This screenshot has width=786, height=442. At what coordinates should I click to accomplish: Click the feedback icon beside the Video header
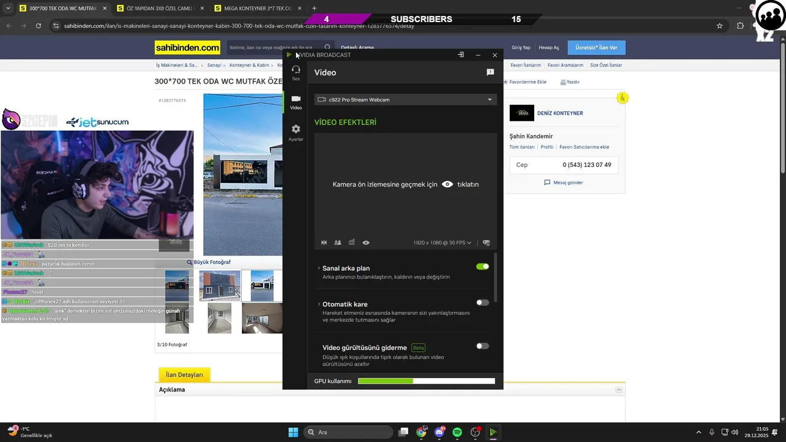pos(490,72)
